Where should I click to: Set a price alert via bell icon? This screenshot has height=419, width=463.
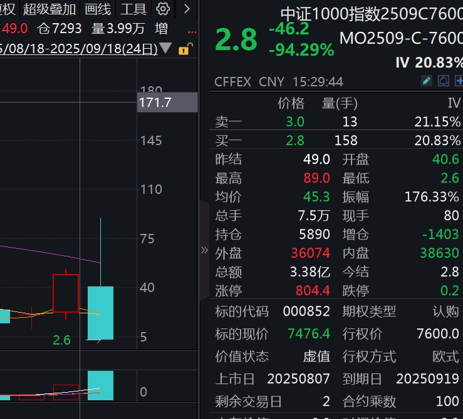click(443, 81)
